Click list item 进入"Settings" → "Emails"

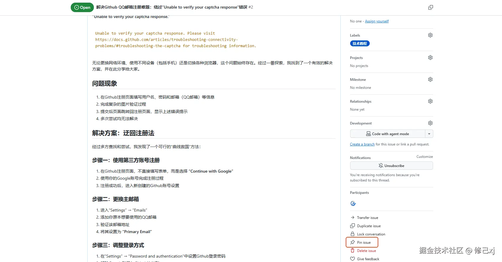[x=124, y=210]
